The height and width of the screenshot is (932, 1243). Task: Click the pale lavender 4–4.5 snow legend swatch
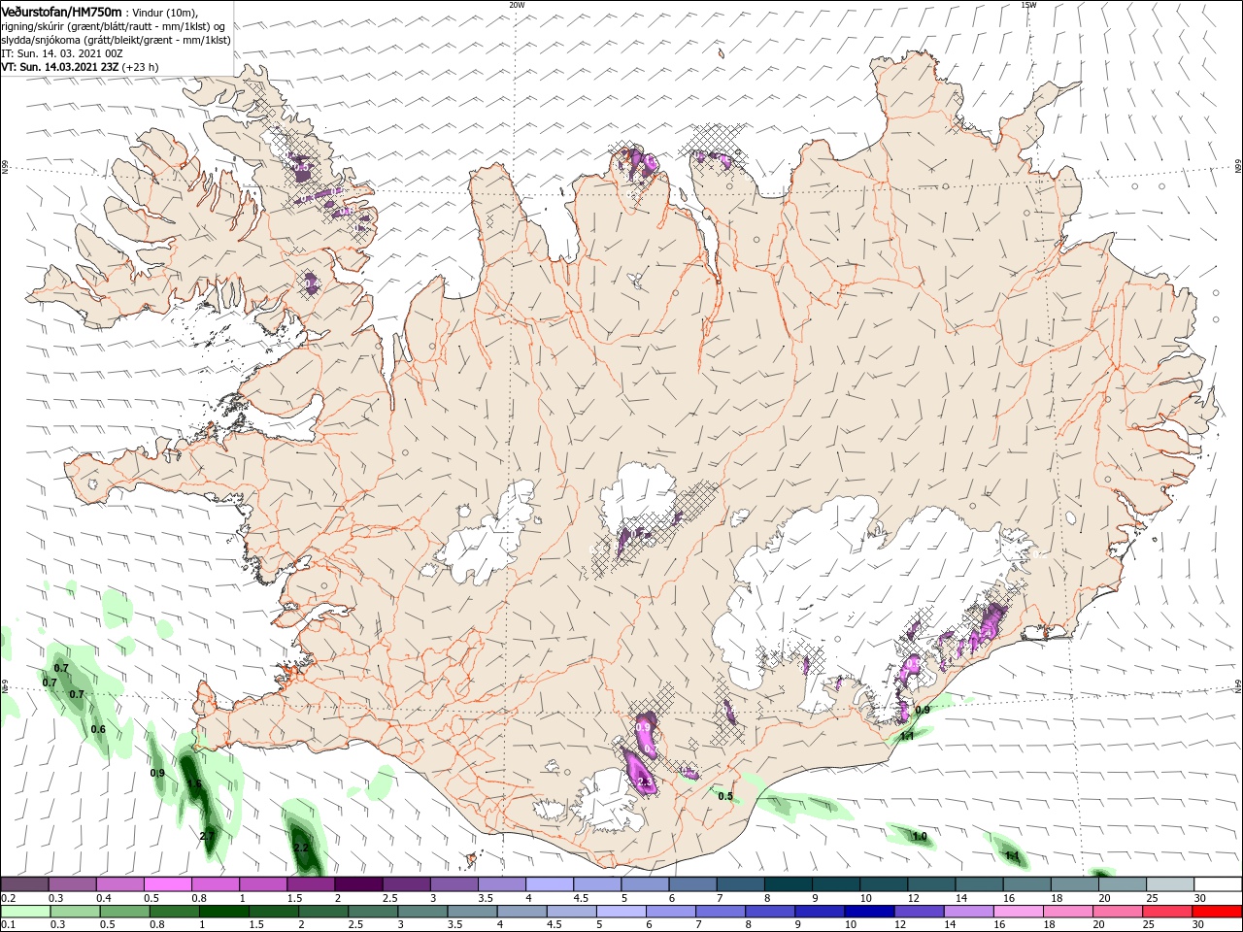point(549,884)
